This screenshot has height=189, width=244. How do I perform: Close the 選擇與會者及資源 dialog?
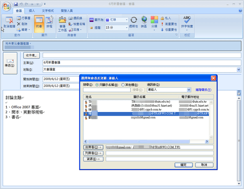pyautogui.click(x=213, y=78)
